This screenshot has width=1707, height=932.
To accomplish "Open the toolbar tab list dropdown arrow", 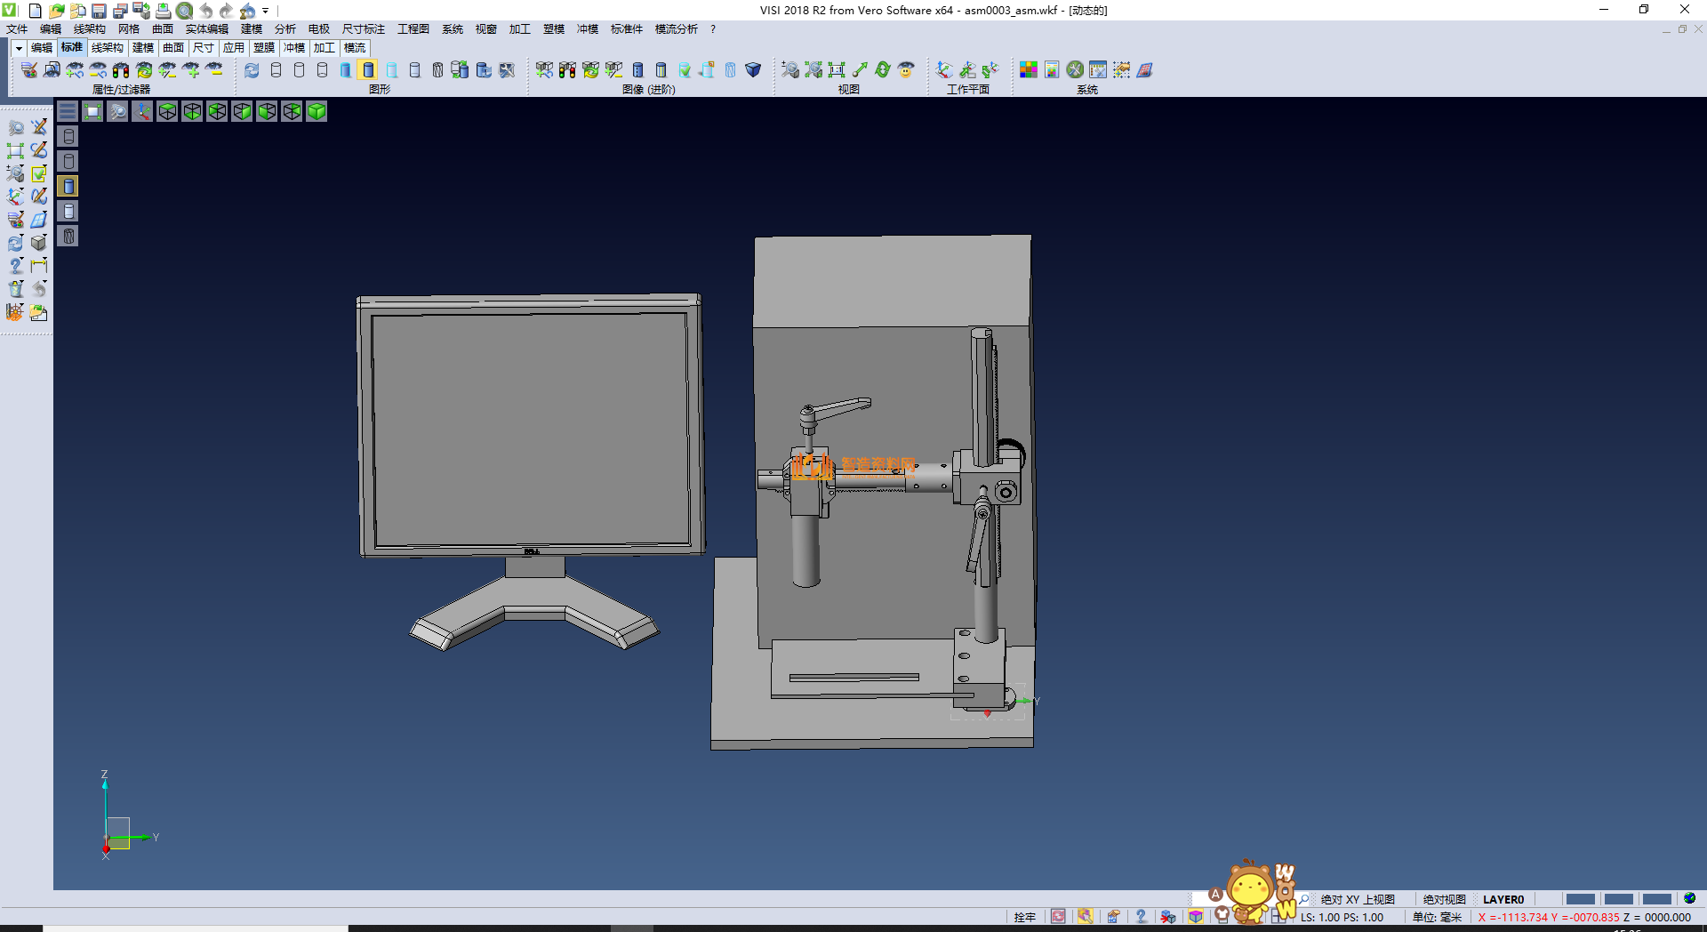I will (x=18, y=48).
